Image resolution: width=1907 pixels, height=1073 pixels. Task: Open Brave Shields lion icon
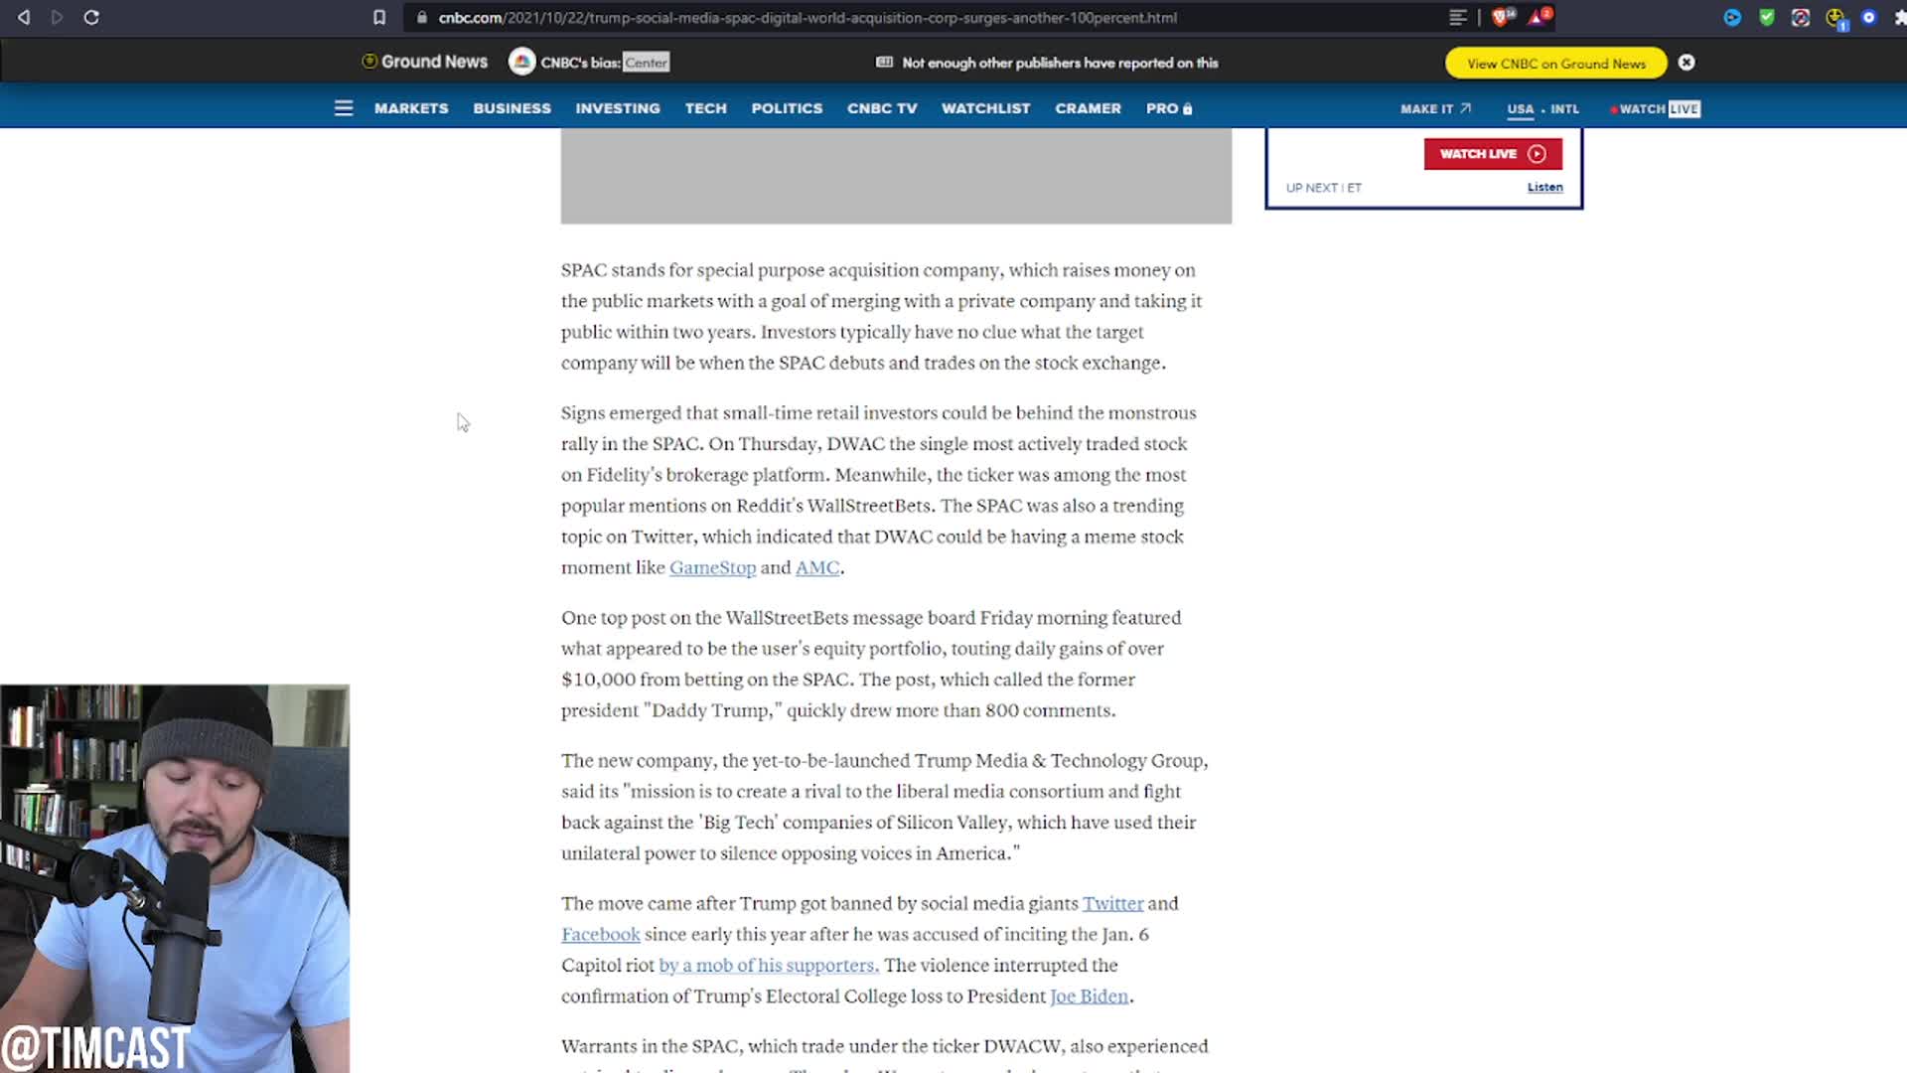click(x=1501, y=17)
